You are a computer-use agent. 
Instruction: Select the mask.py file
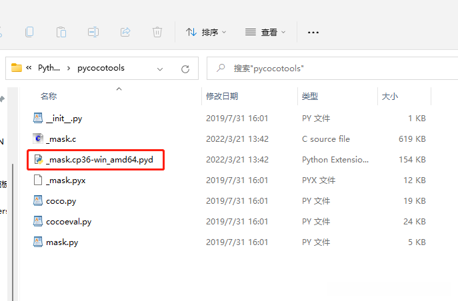click(62, 242)
